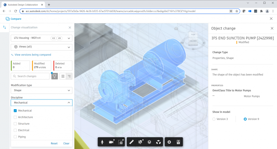Open the model browser layers icon

pos(149,142)
